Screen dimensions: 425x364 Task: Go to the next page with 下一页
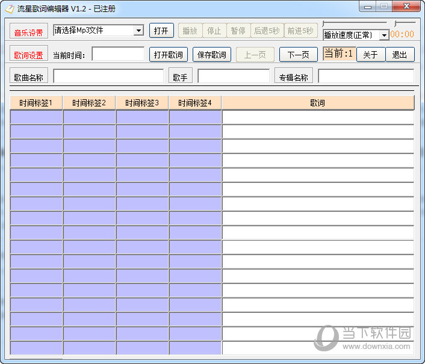click(299, 54)
